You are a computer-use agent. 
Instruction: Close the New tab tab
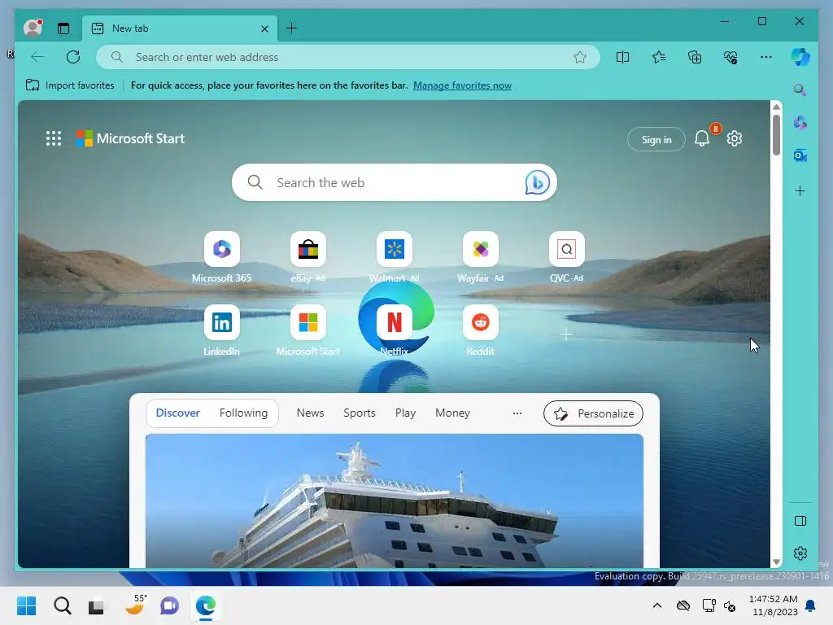(x=264, y=28)
